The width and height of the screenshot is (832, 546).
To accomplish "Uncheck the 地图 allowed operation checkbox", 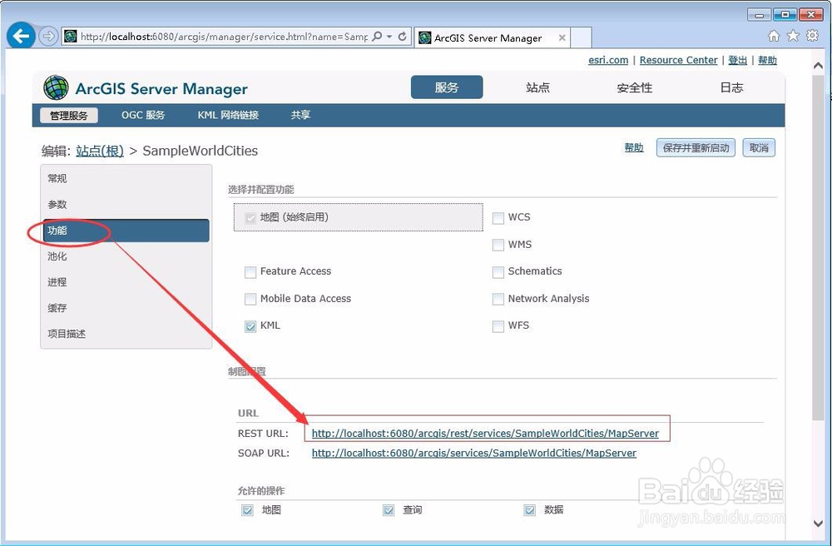I will (x=247, y=510).
